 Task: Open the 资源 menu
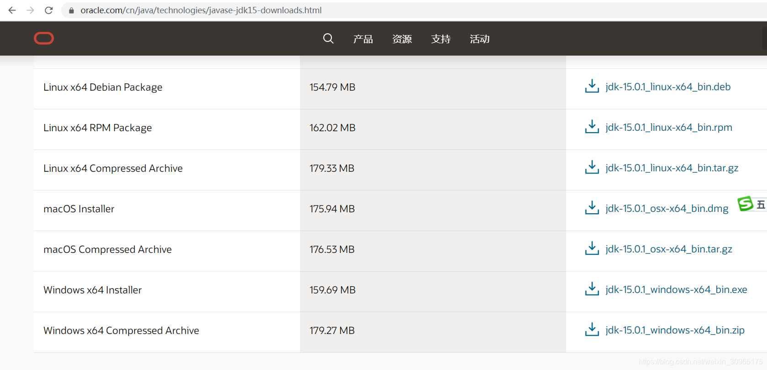[x=402, y=39]
